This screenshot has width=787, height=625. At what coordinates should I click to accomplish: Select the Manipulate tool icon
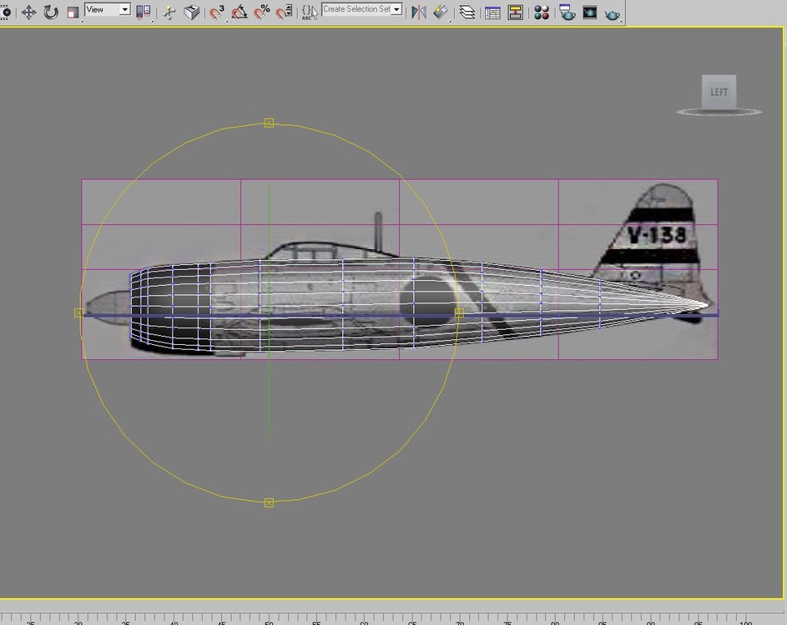coord(169,12)
